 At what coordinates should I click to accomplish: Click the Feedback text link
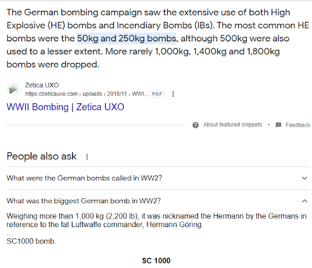point(298,125)
